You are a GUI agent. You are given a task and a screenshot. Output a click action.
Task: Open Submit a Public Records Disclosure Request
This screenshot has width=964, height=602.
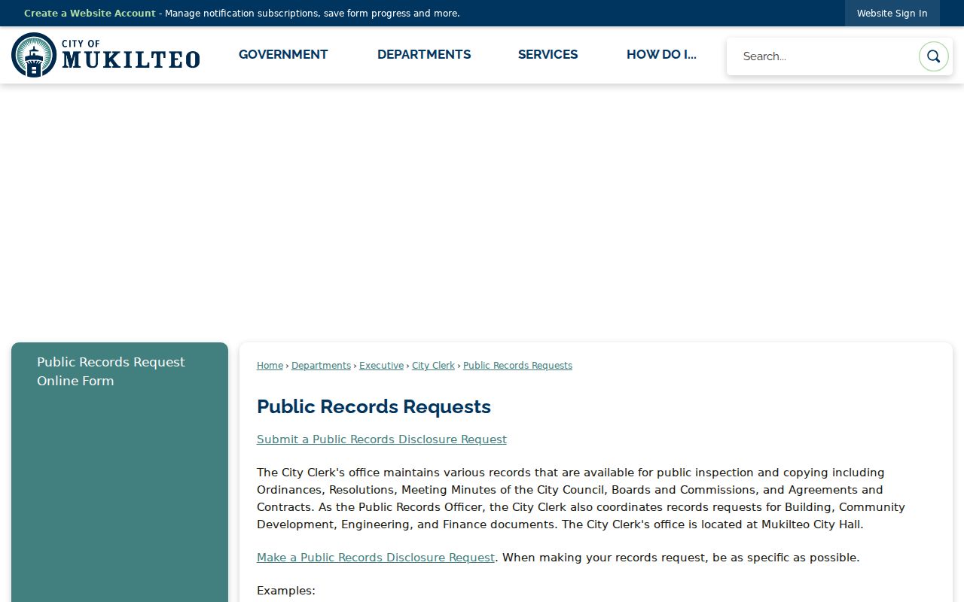[x=382, y=439]
